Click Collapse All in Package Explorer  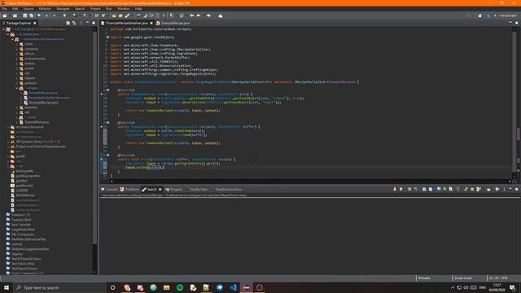[x=68, y=23]
